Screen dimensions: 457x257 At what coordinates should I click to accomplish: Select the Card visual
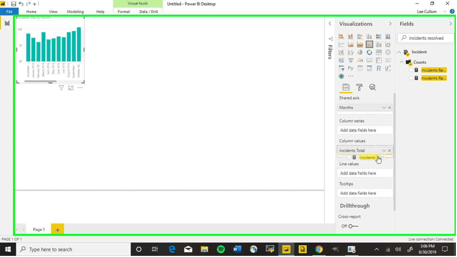pos(370,60)
